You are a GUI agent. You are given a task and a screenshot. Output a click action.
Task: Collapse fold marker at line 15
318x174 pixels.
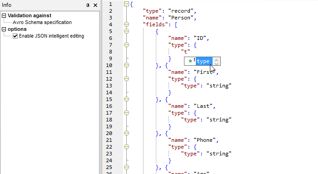tap(126, 99)
